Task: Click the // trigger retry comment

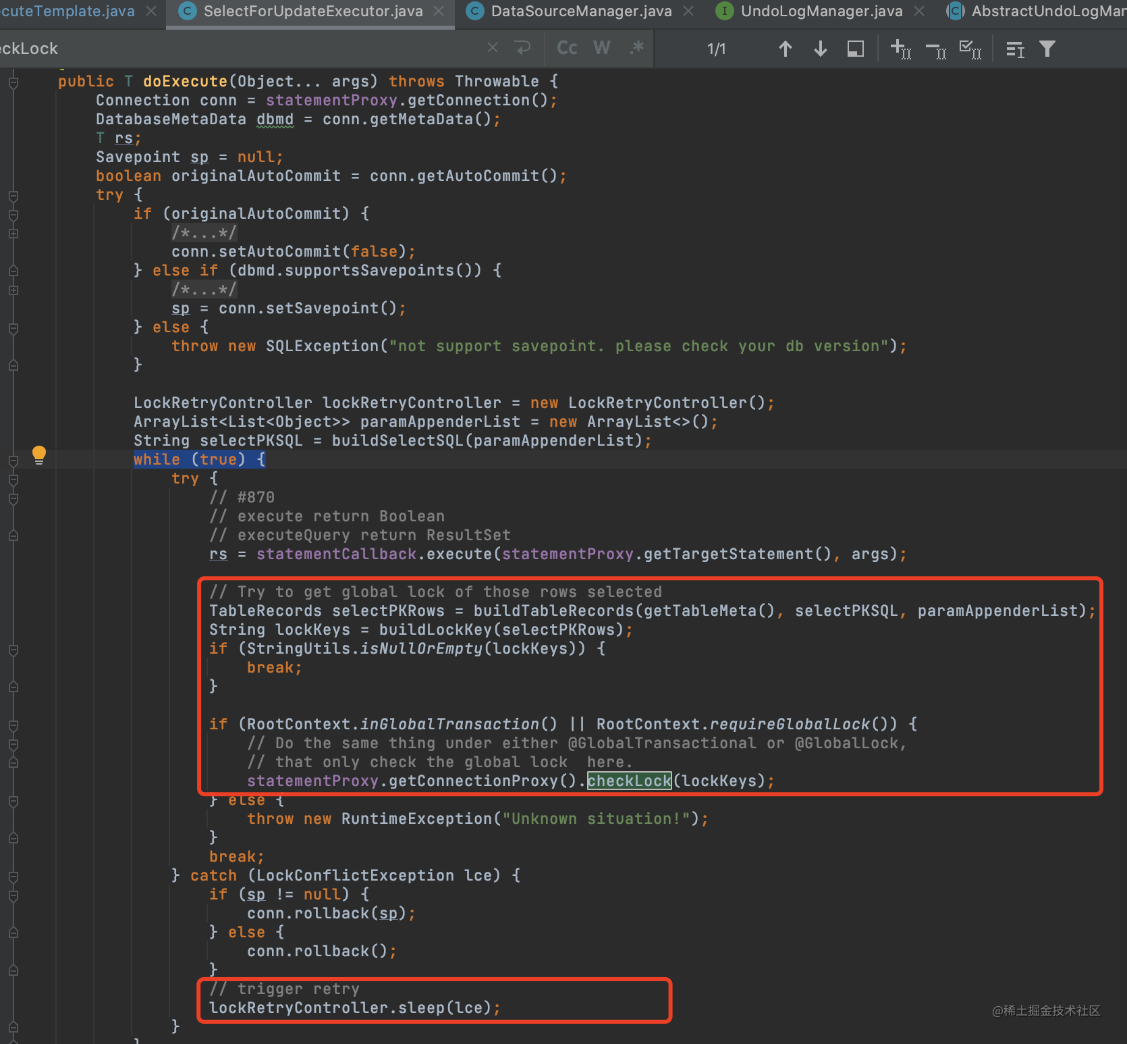Action: click(284, 989)
